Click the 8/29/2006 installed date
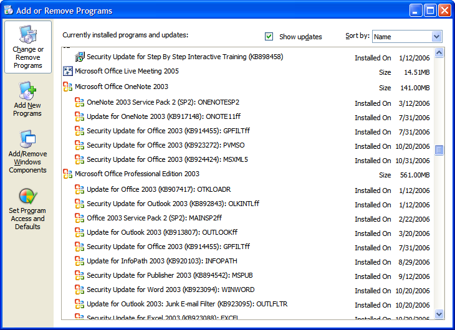455x330 pixels. coord(414,262)
